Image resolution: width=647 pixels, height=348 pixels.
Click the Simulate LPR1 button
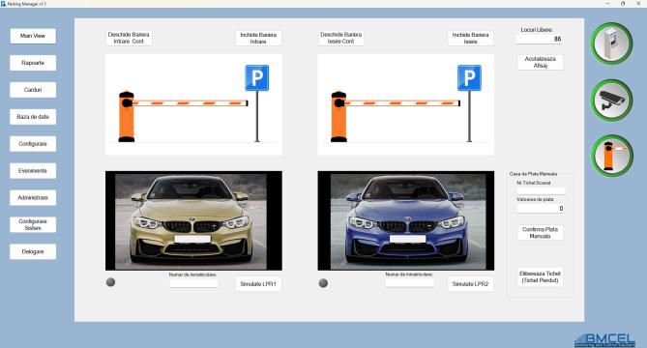pos(258,284)
